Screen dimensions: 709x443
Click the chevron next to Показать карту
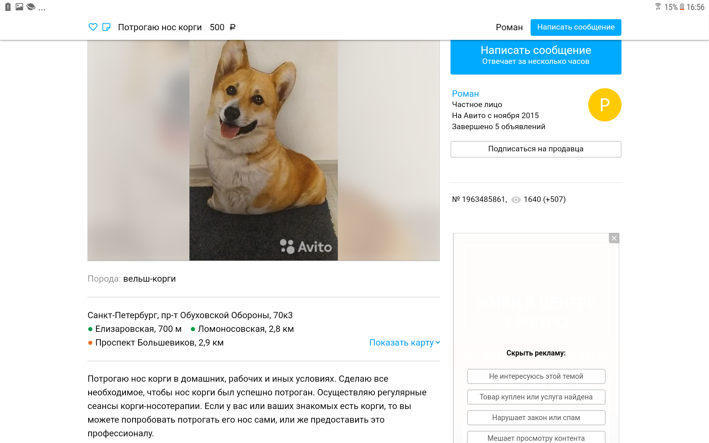(x=438, y=343)
